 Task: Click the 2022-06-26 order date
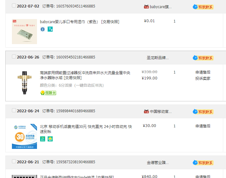coord(28,57)
